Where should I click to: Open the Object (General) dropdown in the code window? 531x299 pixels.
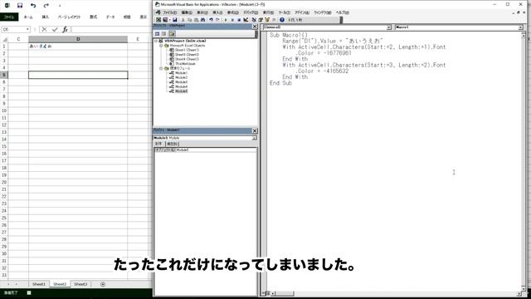pyautogui.click(x=389, y=27)
